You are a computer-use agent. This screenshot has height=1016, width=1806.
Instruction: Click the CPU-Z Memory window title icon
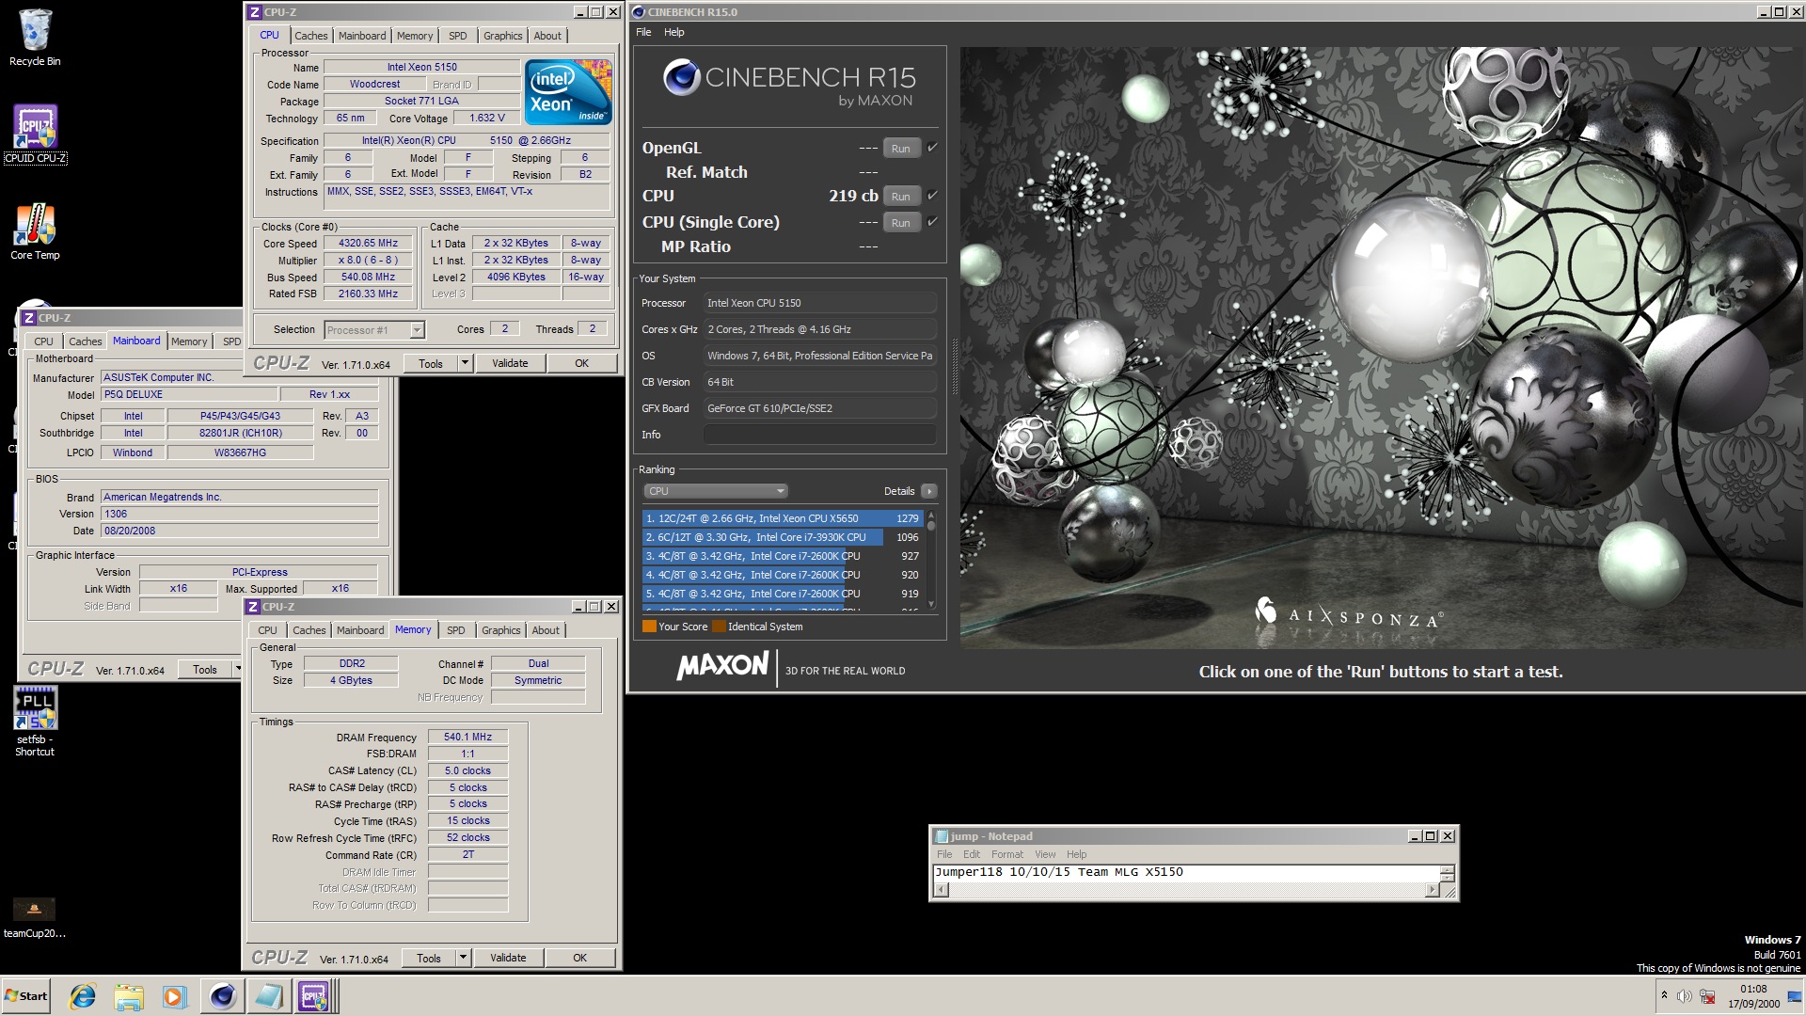click(252, 607)
